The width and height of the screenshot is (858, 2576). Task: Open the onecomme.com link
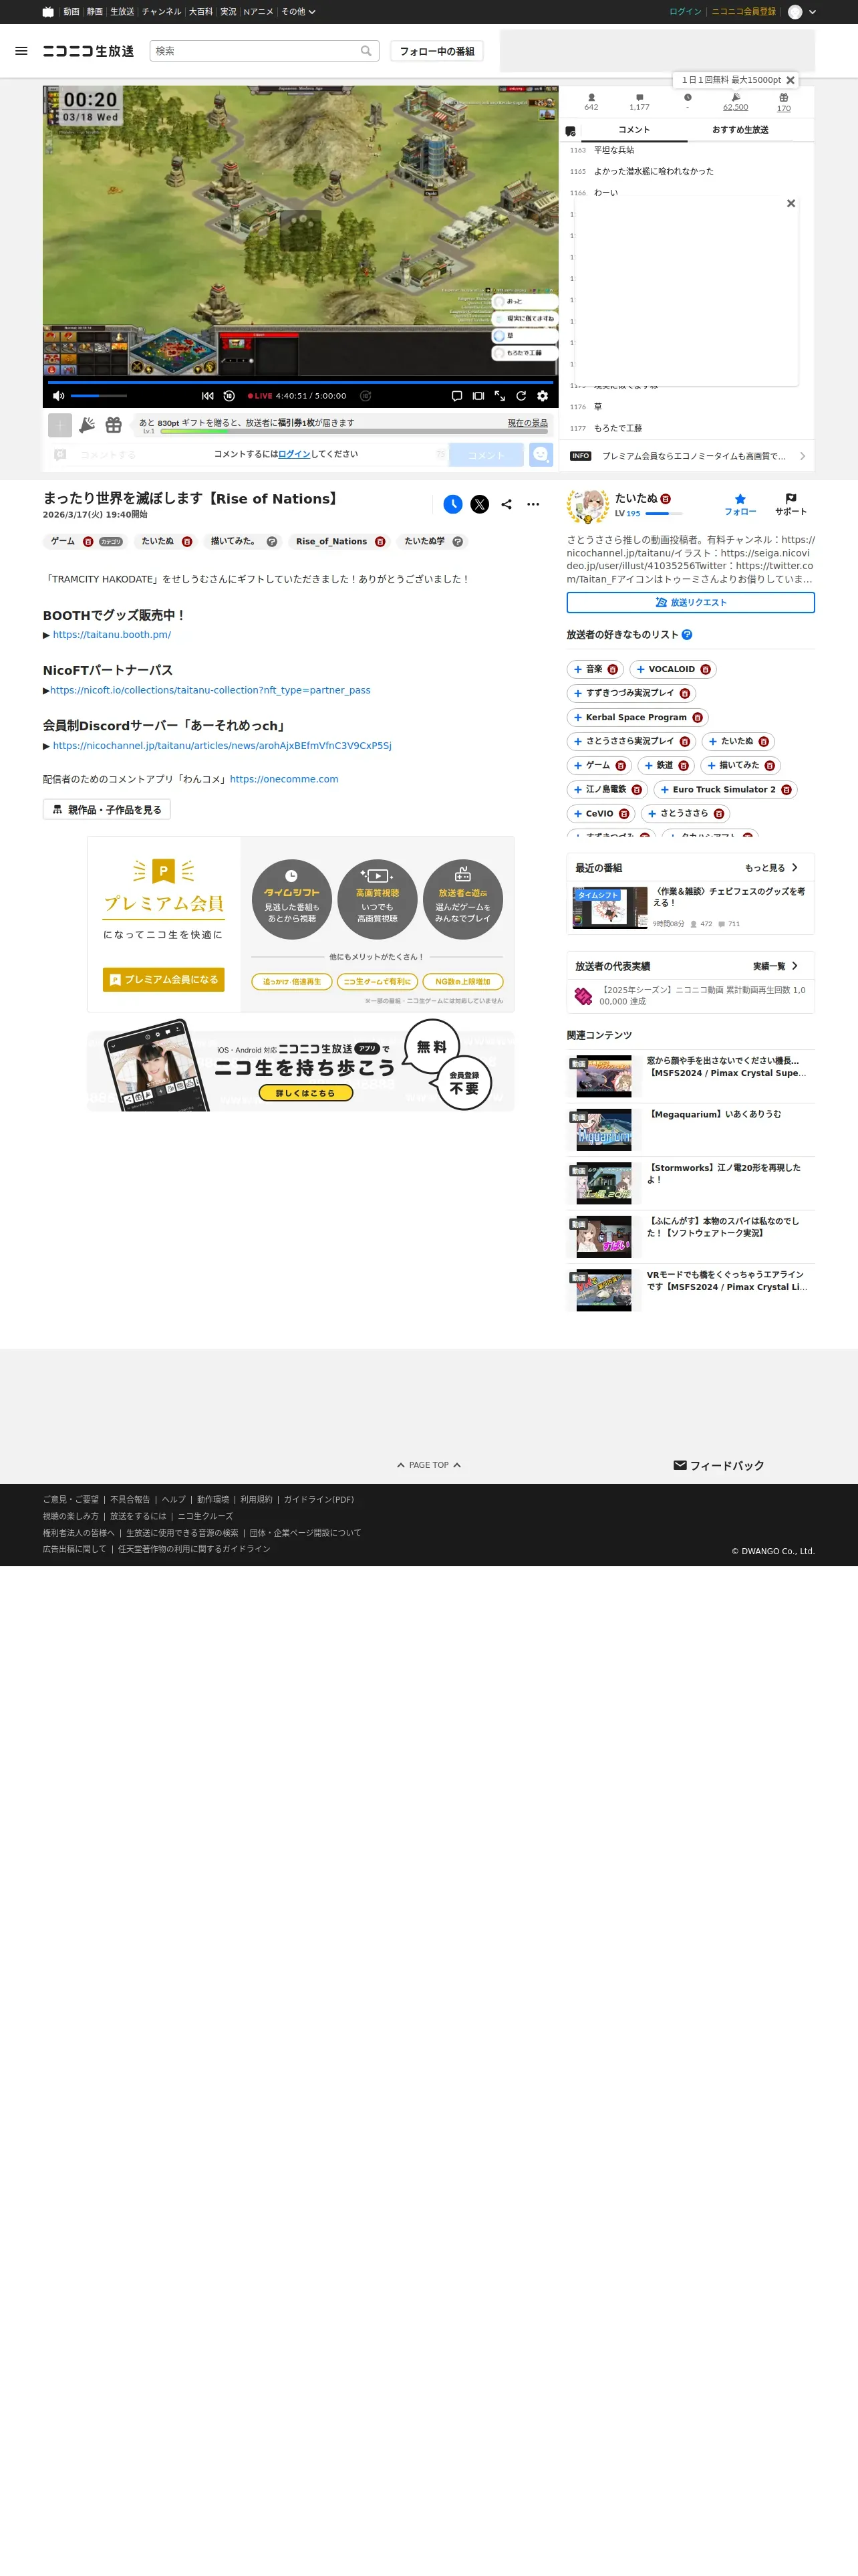(284, 779)
